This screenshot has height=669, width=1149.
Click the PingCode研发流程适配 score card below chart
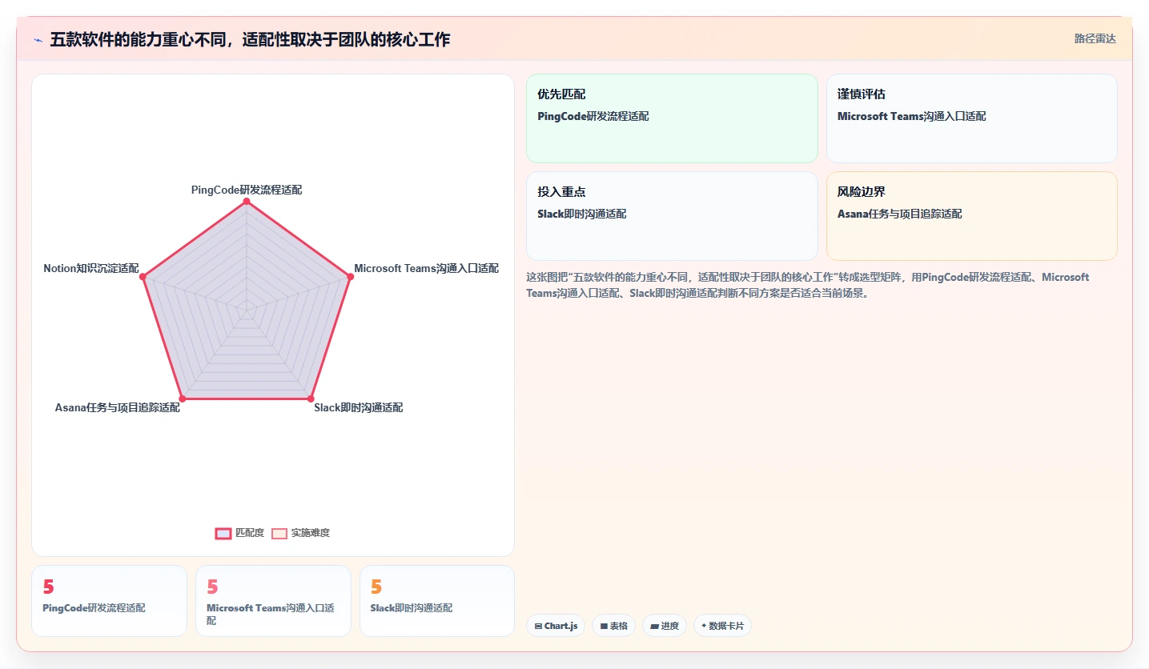[109, 601]
